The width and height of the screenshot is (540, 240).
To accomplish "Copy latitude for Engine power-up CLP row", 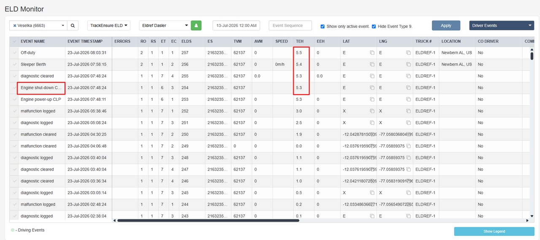I will click(372, 100).
